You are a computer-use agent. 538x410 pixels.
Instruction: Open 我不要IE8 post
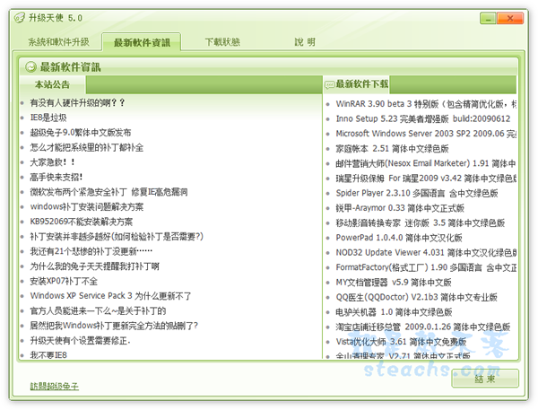tap(48, 355)
